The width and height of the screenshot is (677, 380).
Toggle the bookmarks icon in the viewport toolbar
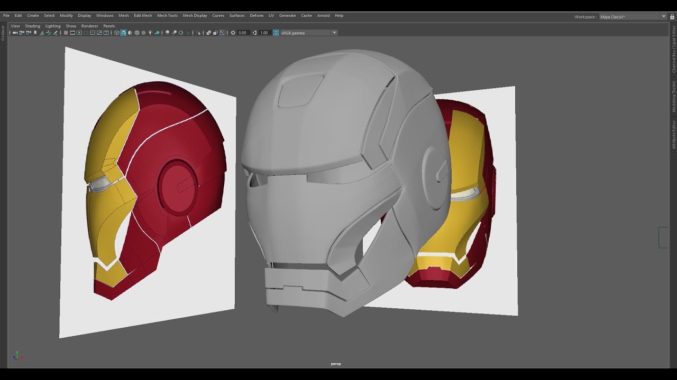(35, 33)
